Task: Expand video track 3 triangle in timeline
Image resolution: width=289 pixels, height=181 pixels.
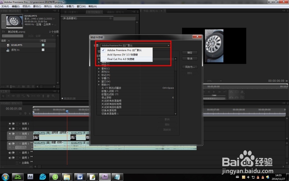Action: coord(20,124)
